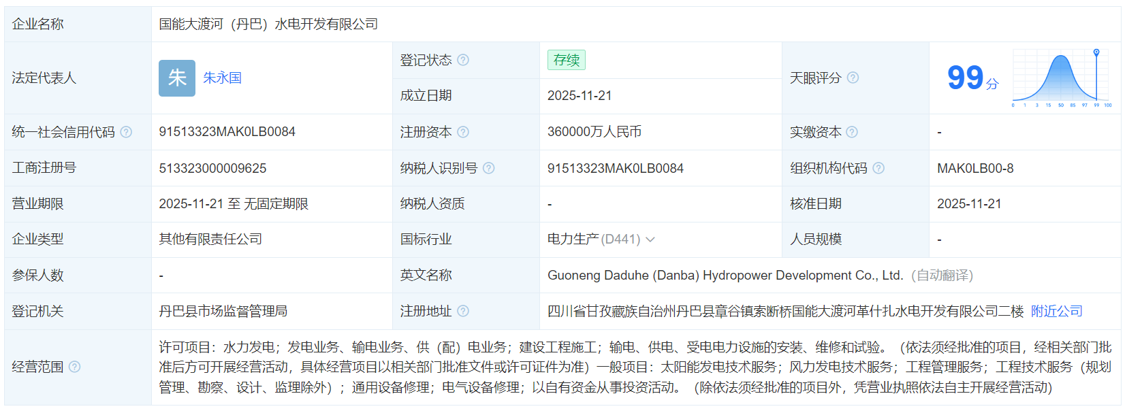The height and width of the screenshot is (413, 1127).
Task: Click the question mark beside 注册地址
Action: click(x=463, y=311)
